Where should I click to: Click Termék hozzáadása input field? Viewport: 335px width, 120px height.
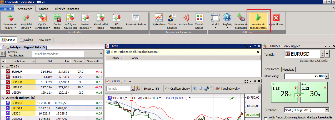[58, 54]
